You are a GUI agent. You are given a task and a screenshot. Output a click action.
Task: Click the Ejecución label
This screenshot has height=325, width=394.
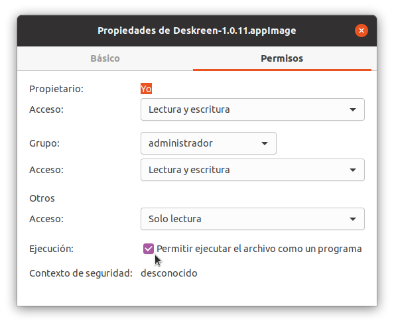click(51, 249)
